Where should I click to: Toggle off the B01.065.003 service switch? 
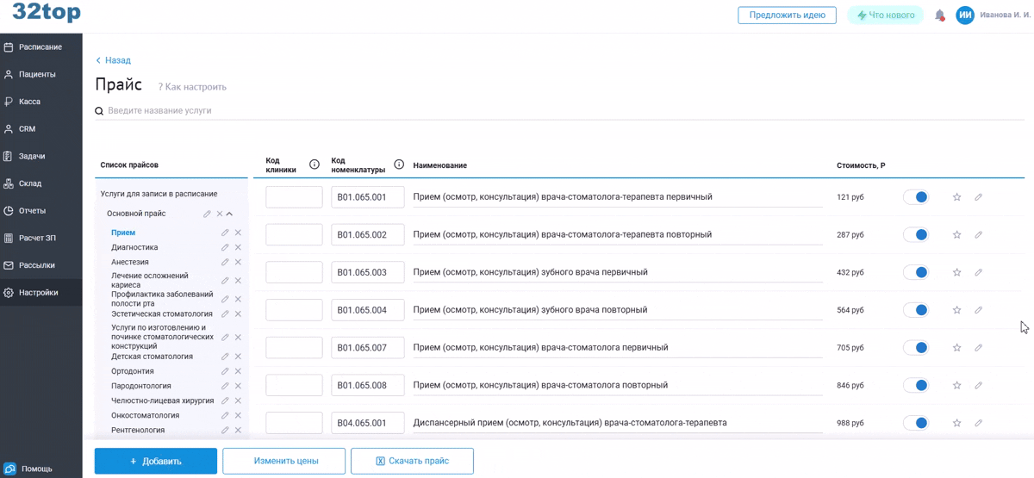915,272
